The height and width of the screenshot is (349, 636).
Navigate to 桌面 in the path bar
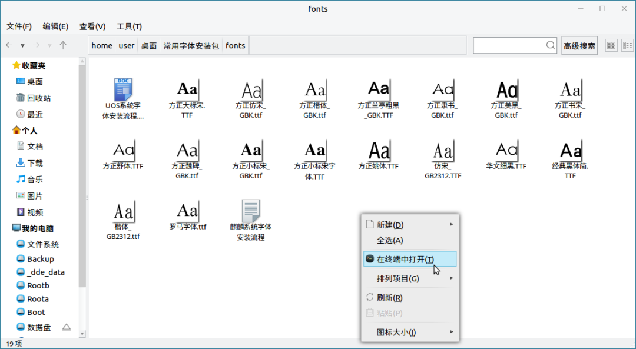pos(149,45)
